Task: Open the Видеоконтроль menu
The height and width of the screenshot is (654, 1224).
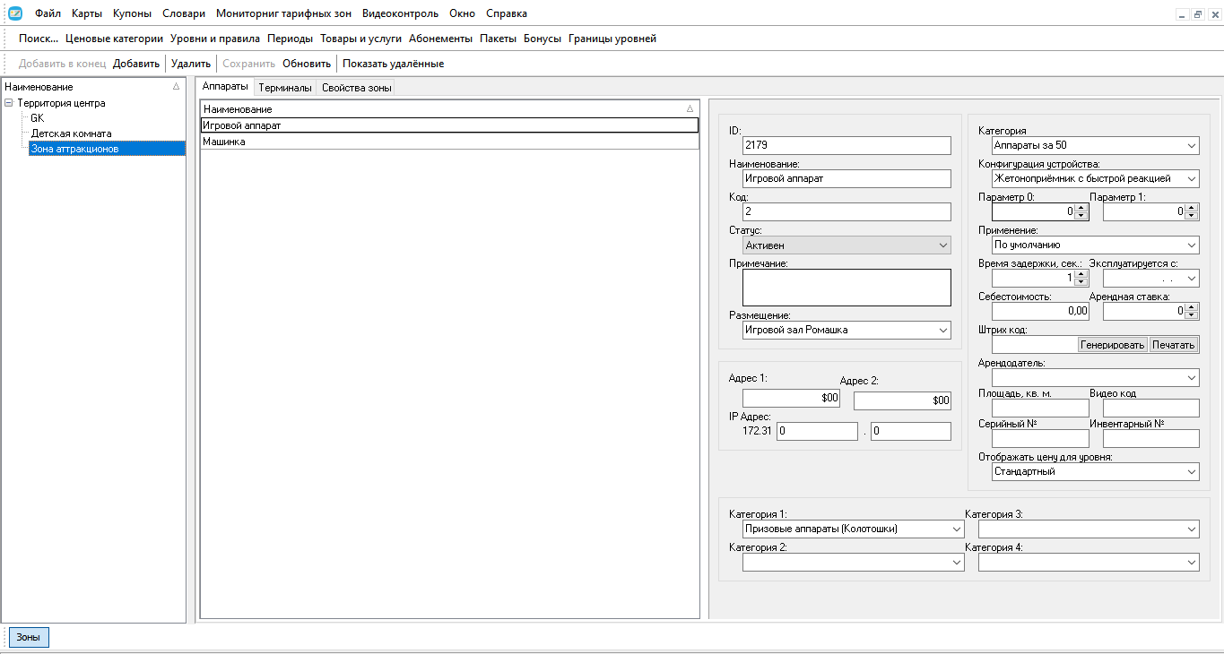Action: point(401,13)
